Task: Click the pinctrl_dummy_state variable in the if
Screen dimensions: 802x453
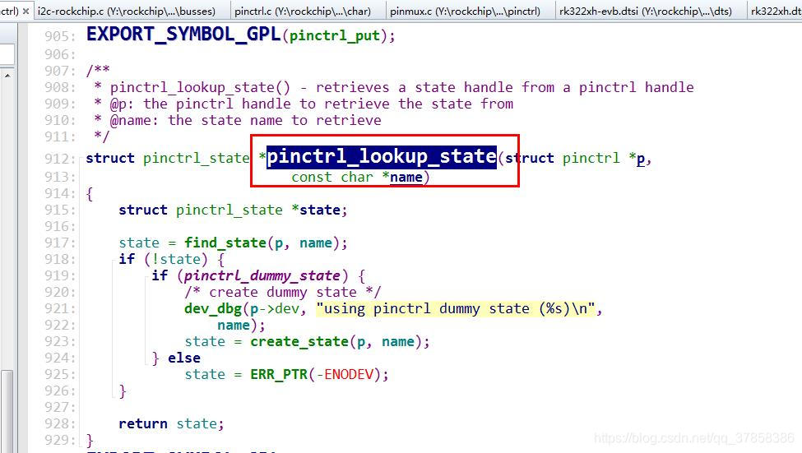Action: pos(262,276)
